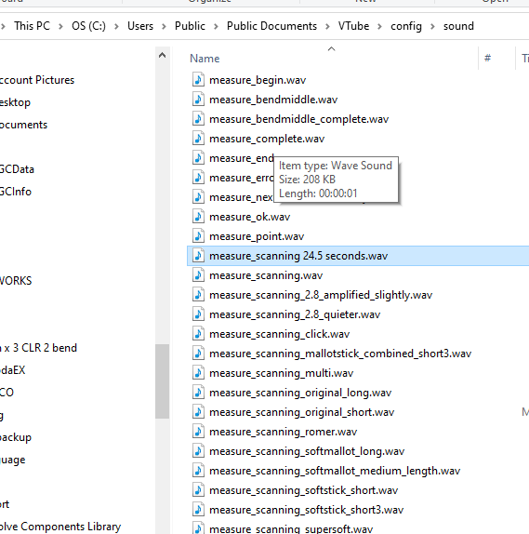
Task: Go to Public Documents in the breadcrumb
Action: point(271,26)
